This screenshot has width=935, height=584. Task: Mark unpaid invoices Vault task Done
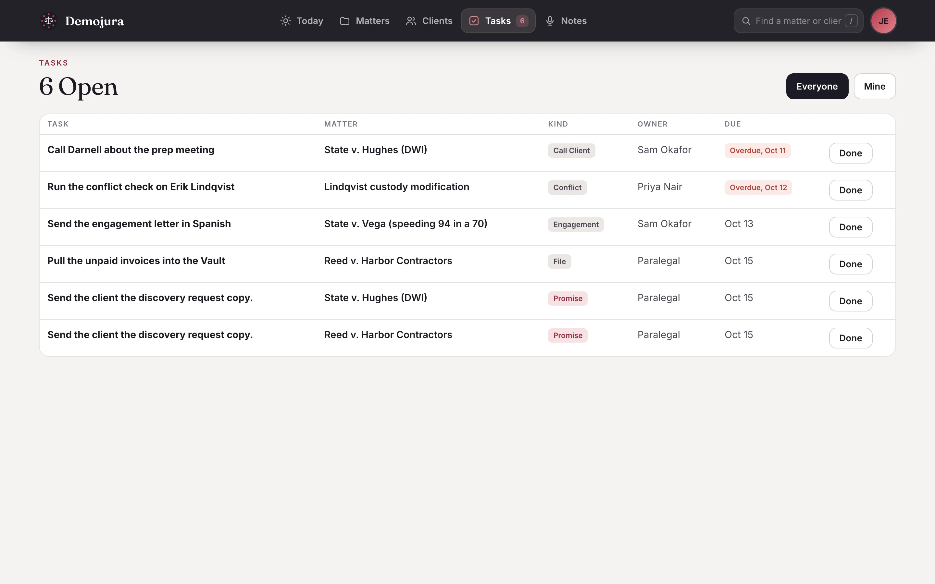[850, 264]
